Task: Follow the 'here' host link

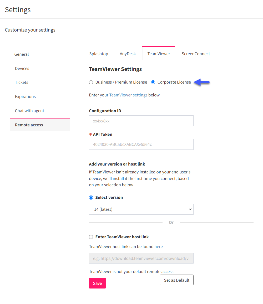Action: [159, 247]
